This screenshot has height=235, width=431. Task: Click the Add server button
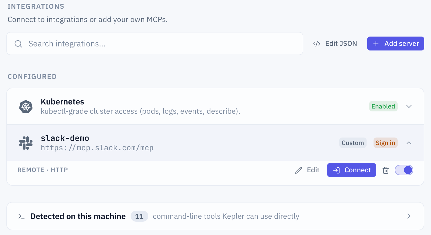pyautogui.click(x=396, y=44)
